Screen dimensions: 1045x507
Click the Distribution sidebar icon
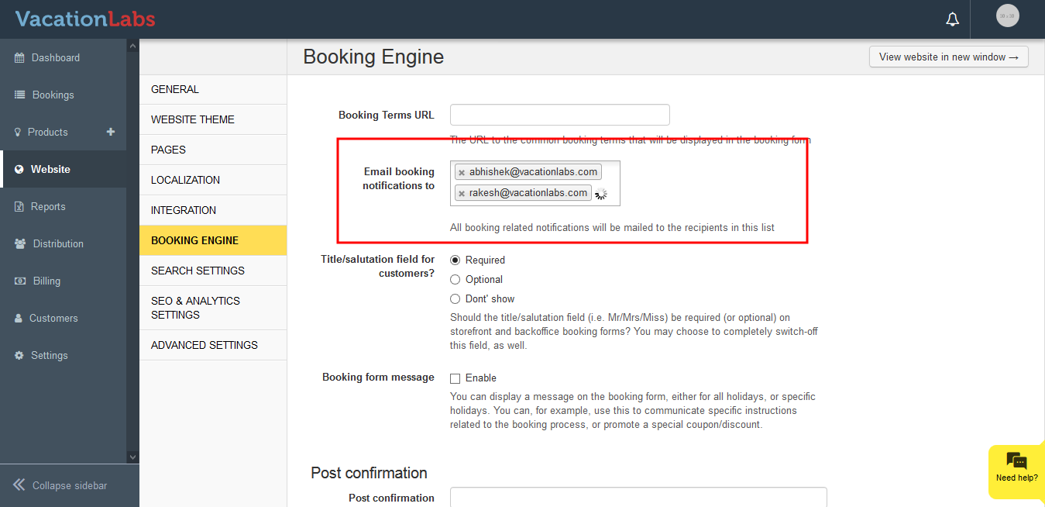(x=21, y=243)
